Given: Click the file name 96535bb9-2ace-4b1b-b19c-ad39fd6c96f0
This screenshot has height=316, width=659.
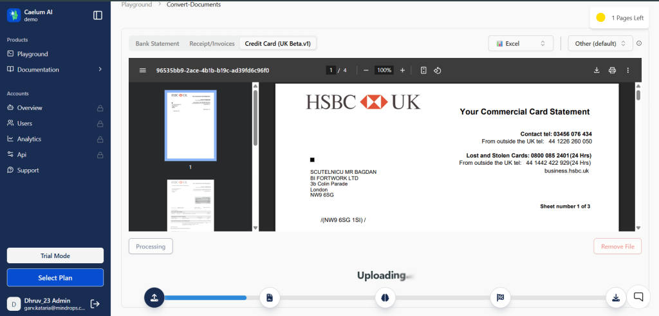Looking at the screenshot, I should pyautogui.click(x=212, y=70).
